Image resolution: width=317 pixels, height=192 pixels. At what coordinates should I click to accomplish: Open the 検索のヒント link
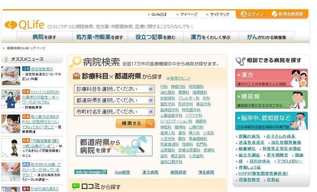tap(180, 78)
